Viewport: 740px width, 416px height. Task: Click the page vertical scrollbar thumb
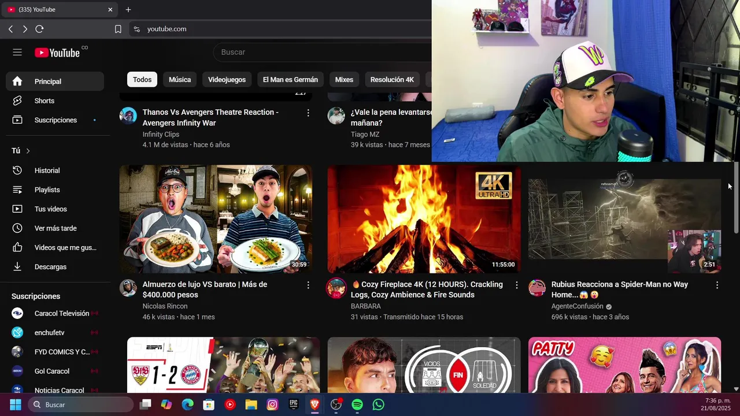point(736,198)
